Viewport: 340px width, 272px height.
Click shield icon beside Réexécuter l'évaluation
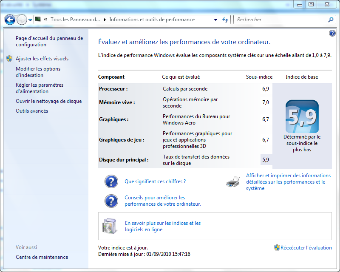coord(277,248)
